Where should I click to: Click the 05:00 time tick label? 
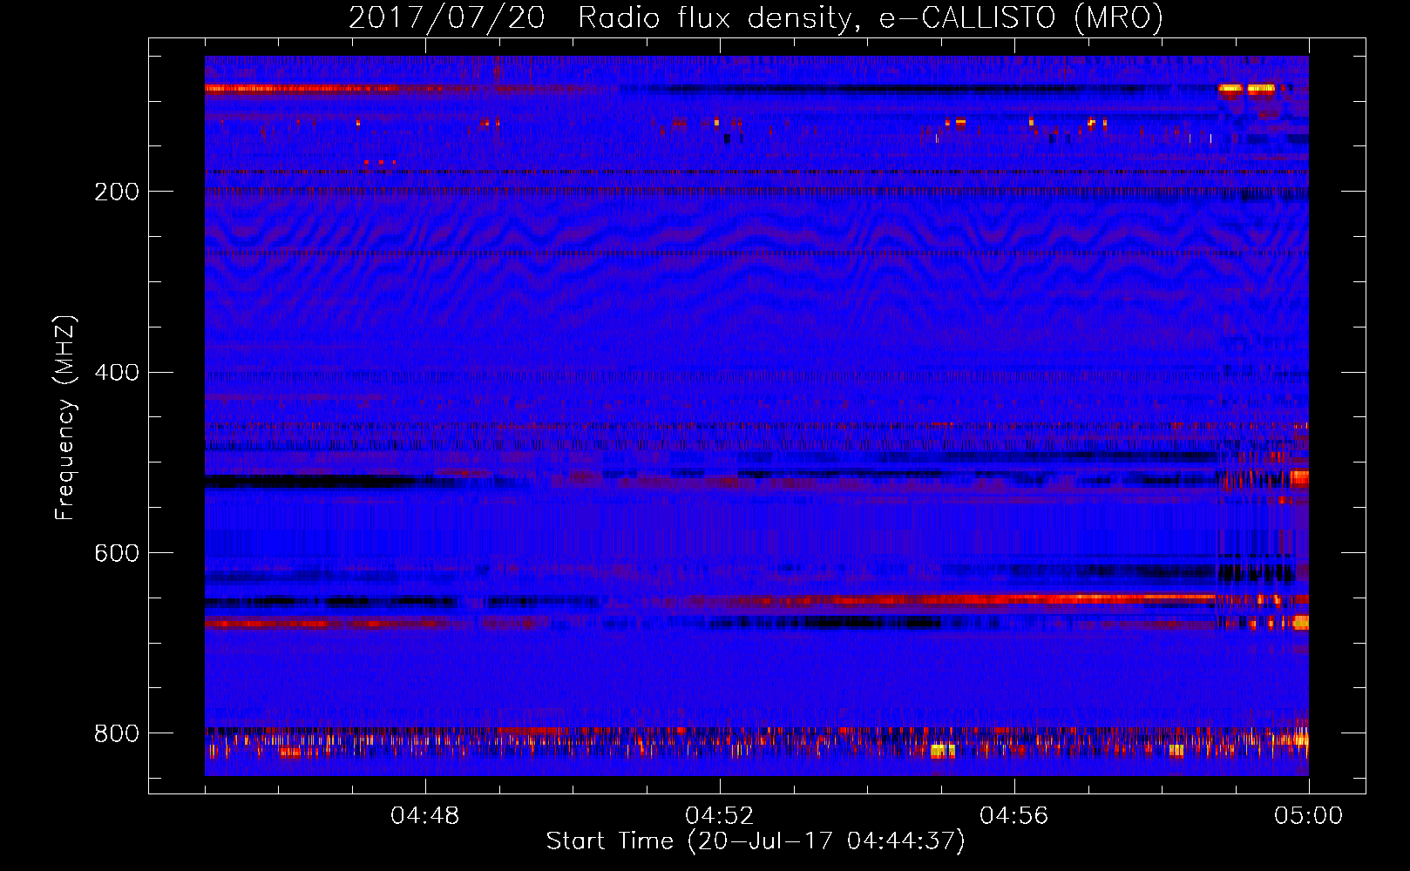coord(1309,816)
